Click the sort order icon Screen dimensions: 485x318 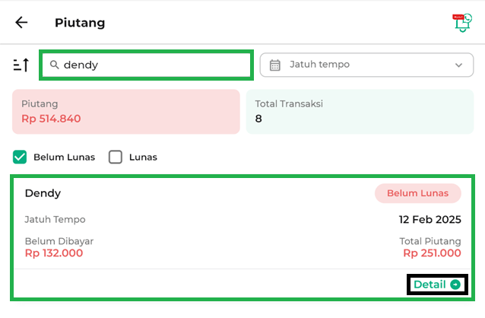(x=21, y=65)
